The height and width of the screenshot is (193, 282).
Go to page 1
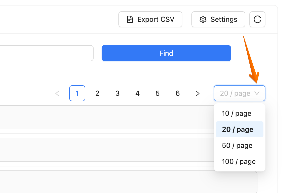[x=77, y=93]
